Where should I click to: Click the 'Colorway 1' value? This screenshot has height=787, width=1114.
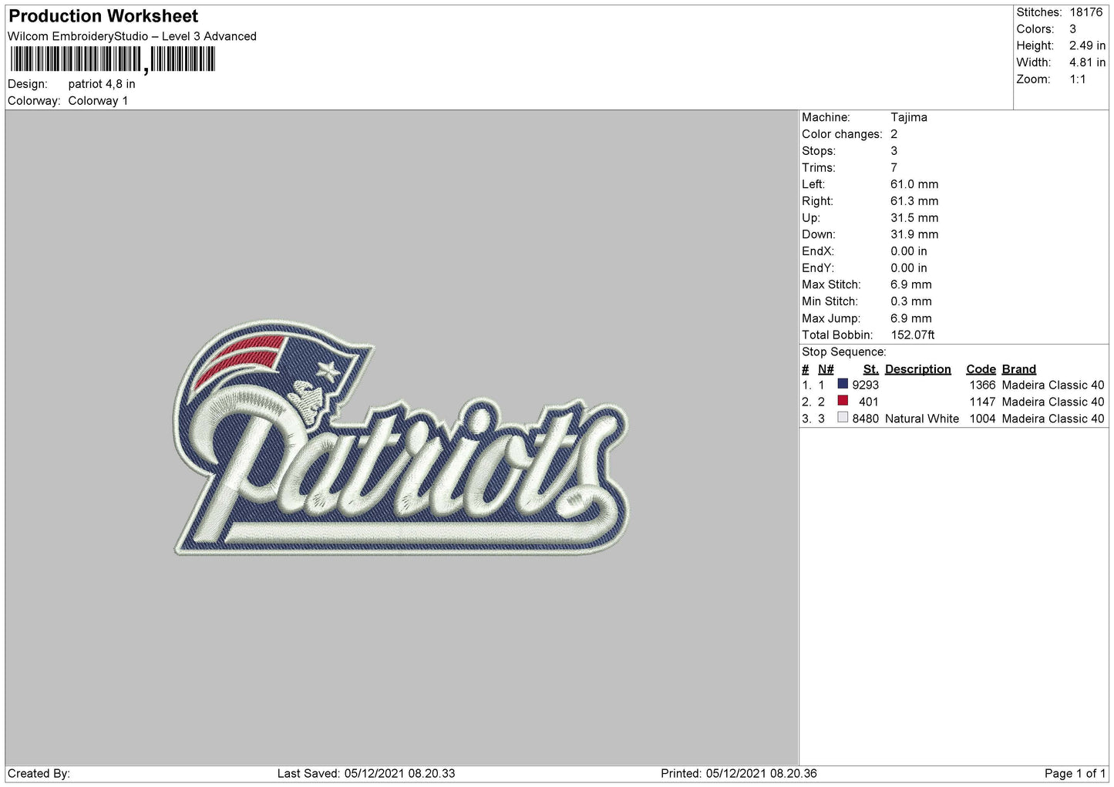point(98,101)
